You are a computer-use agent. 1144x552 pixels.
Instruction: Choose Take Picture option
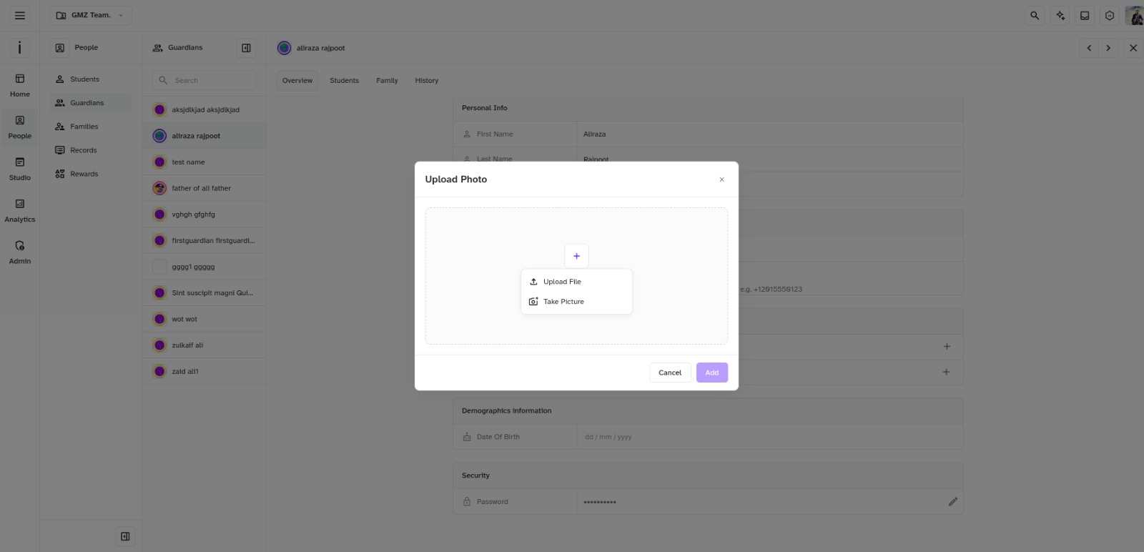click(x=576, y=302)
